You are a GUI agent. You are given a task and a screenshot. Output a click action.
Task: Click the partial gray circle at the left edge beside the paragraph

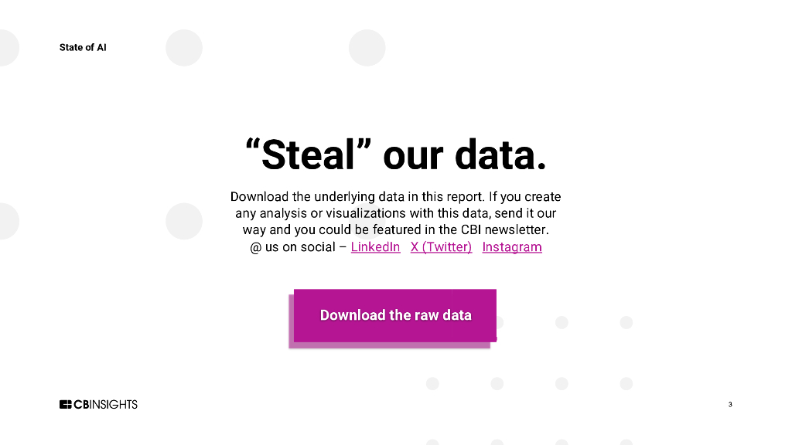(6, 221)
